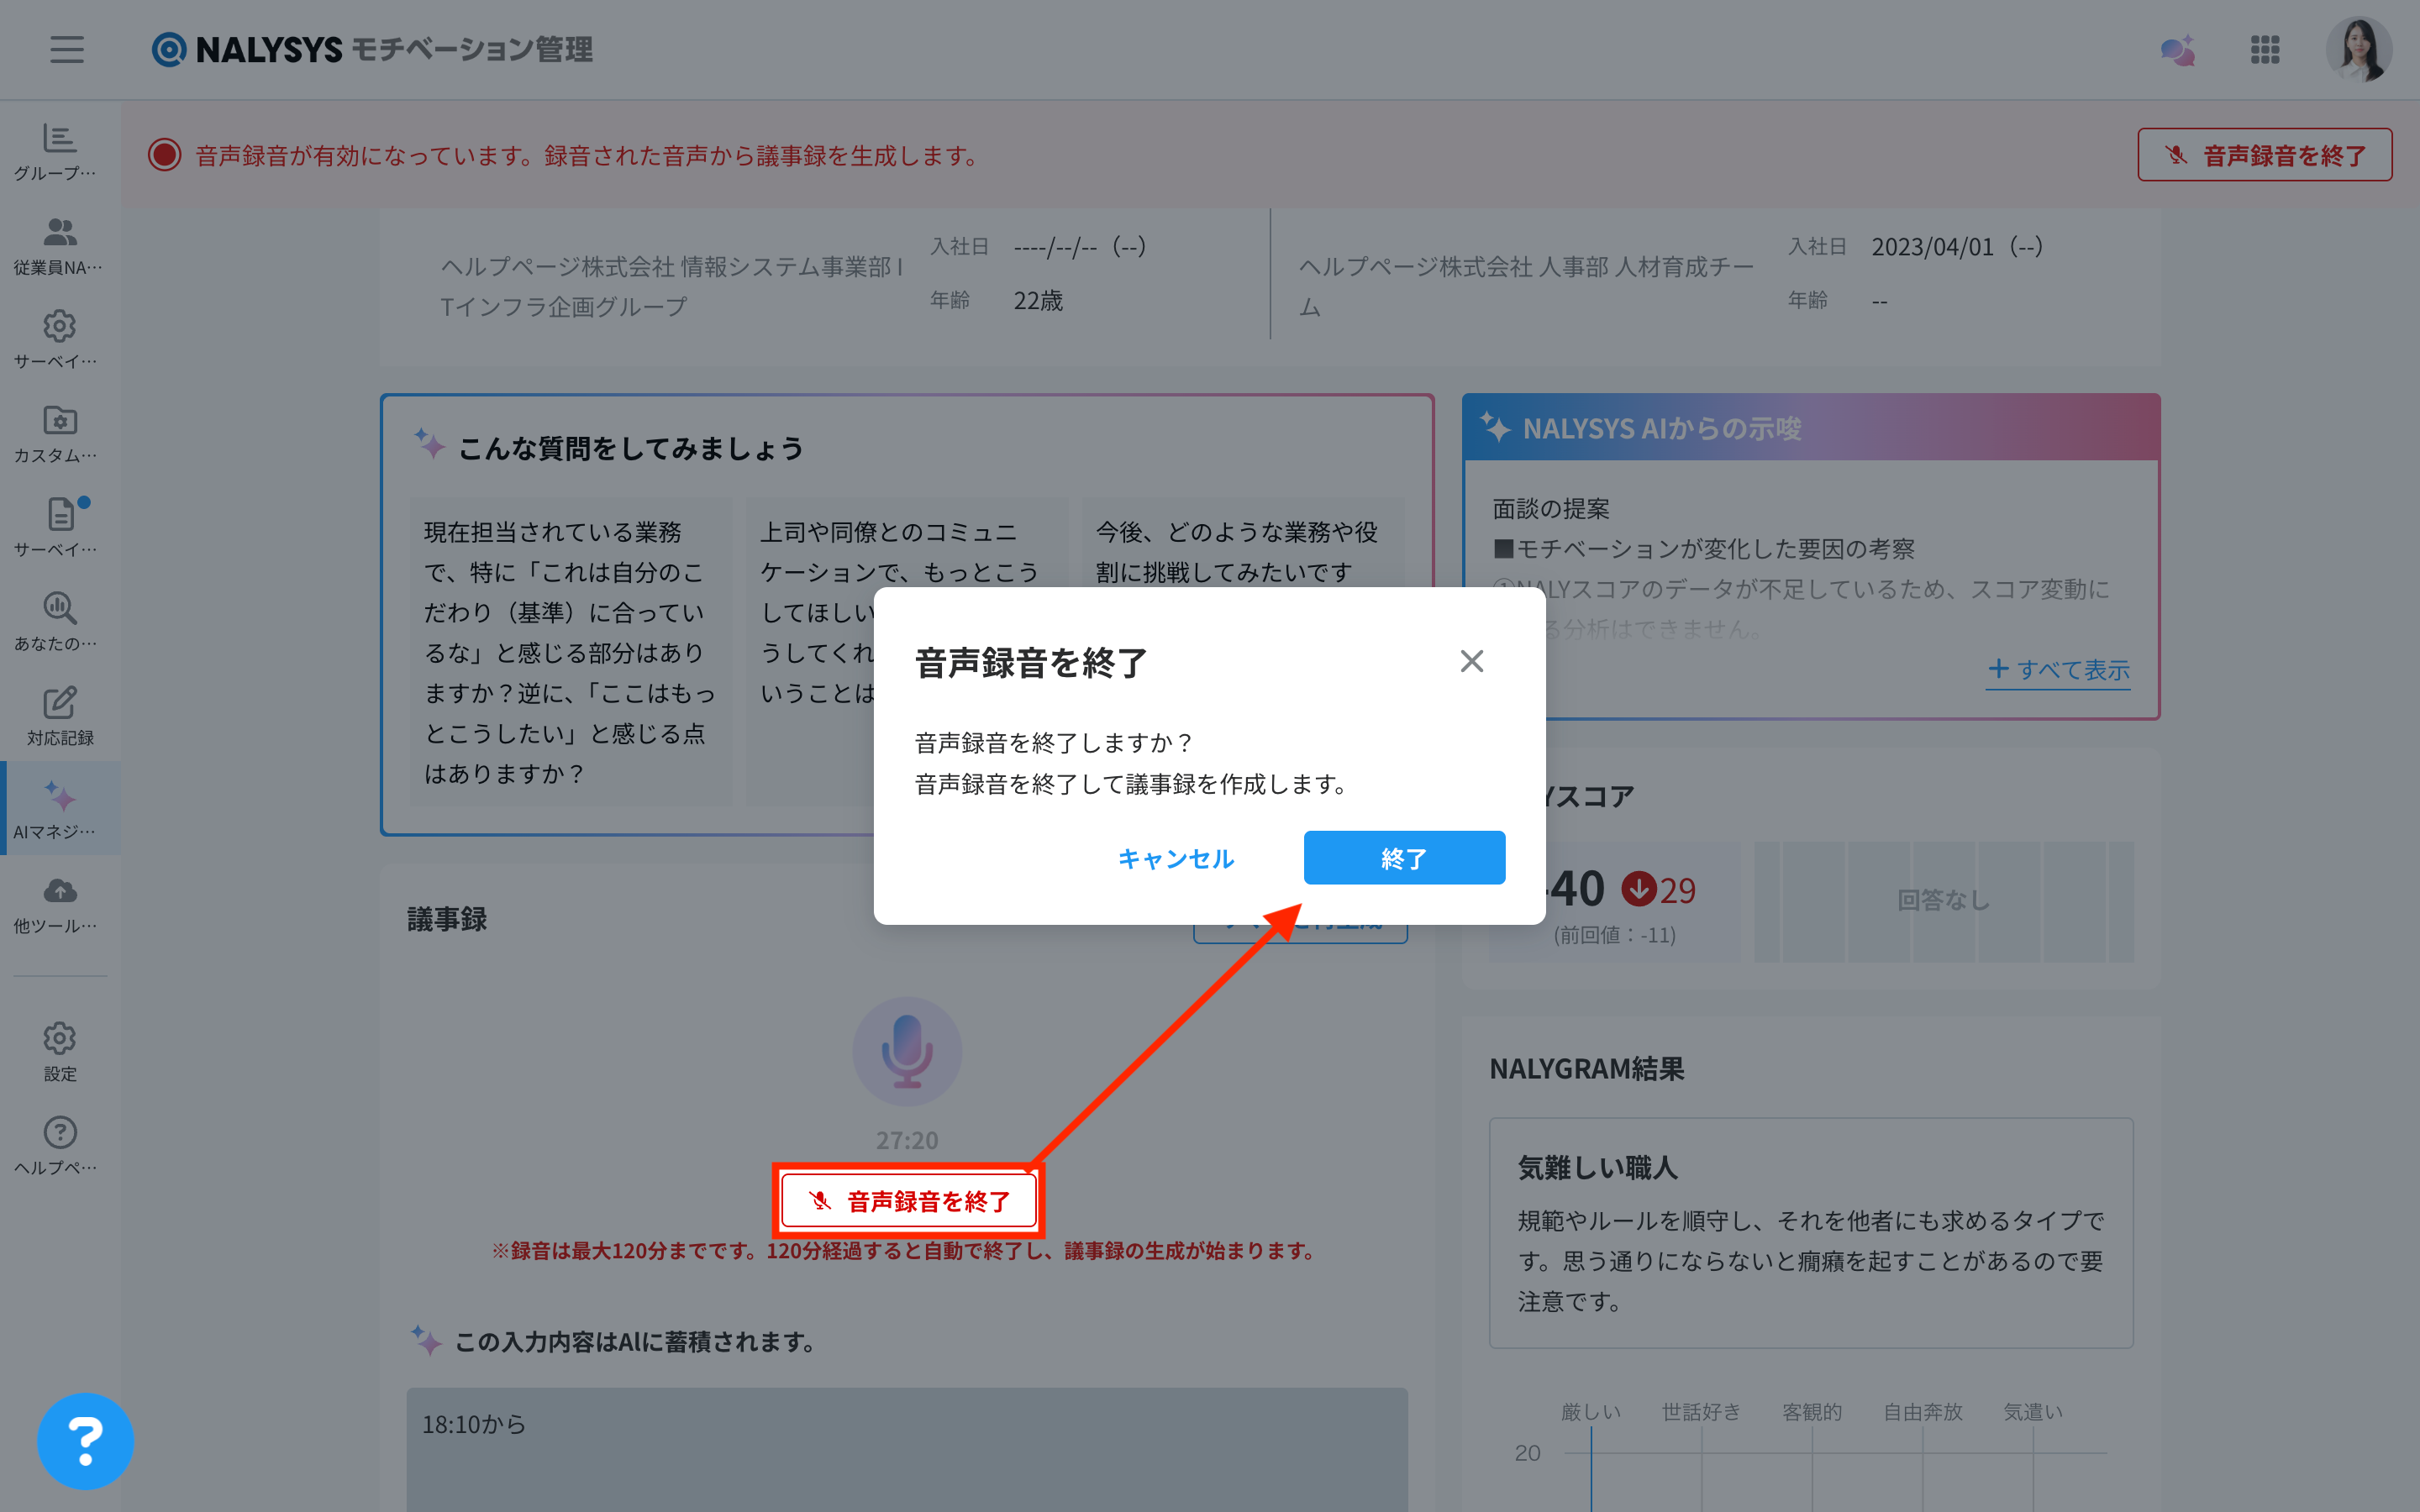
Task: Click the 音声録音を終了 button under the timer
Action: point(908,1200)
